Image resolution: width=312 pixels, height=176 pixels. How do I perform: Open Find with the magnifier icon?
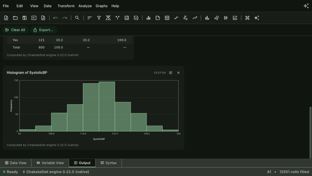click(77, 18)
